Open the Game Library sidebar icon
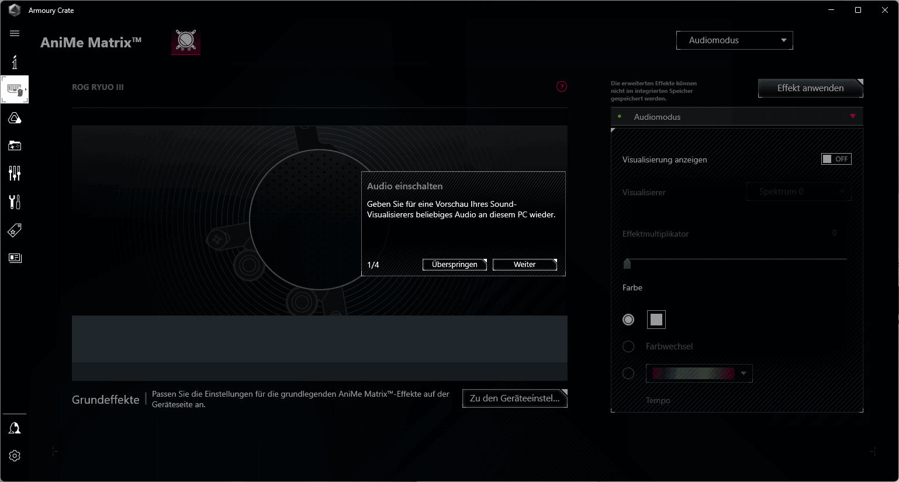The height and width of the screenshot is (482, 899). coord(15,145)
